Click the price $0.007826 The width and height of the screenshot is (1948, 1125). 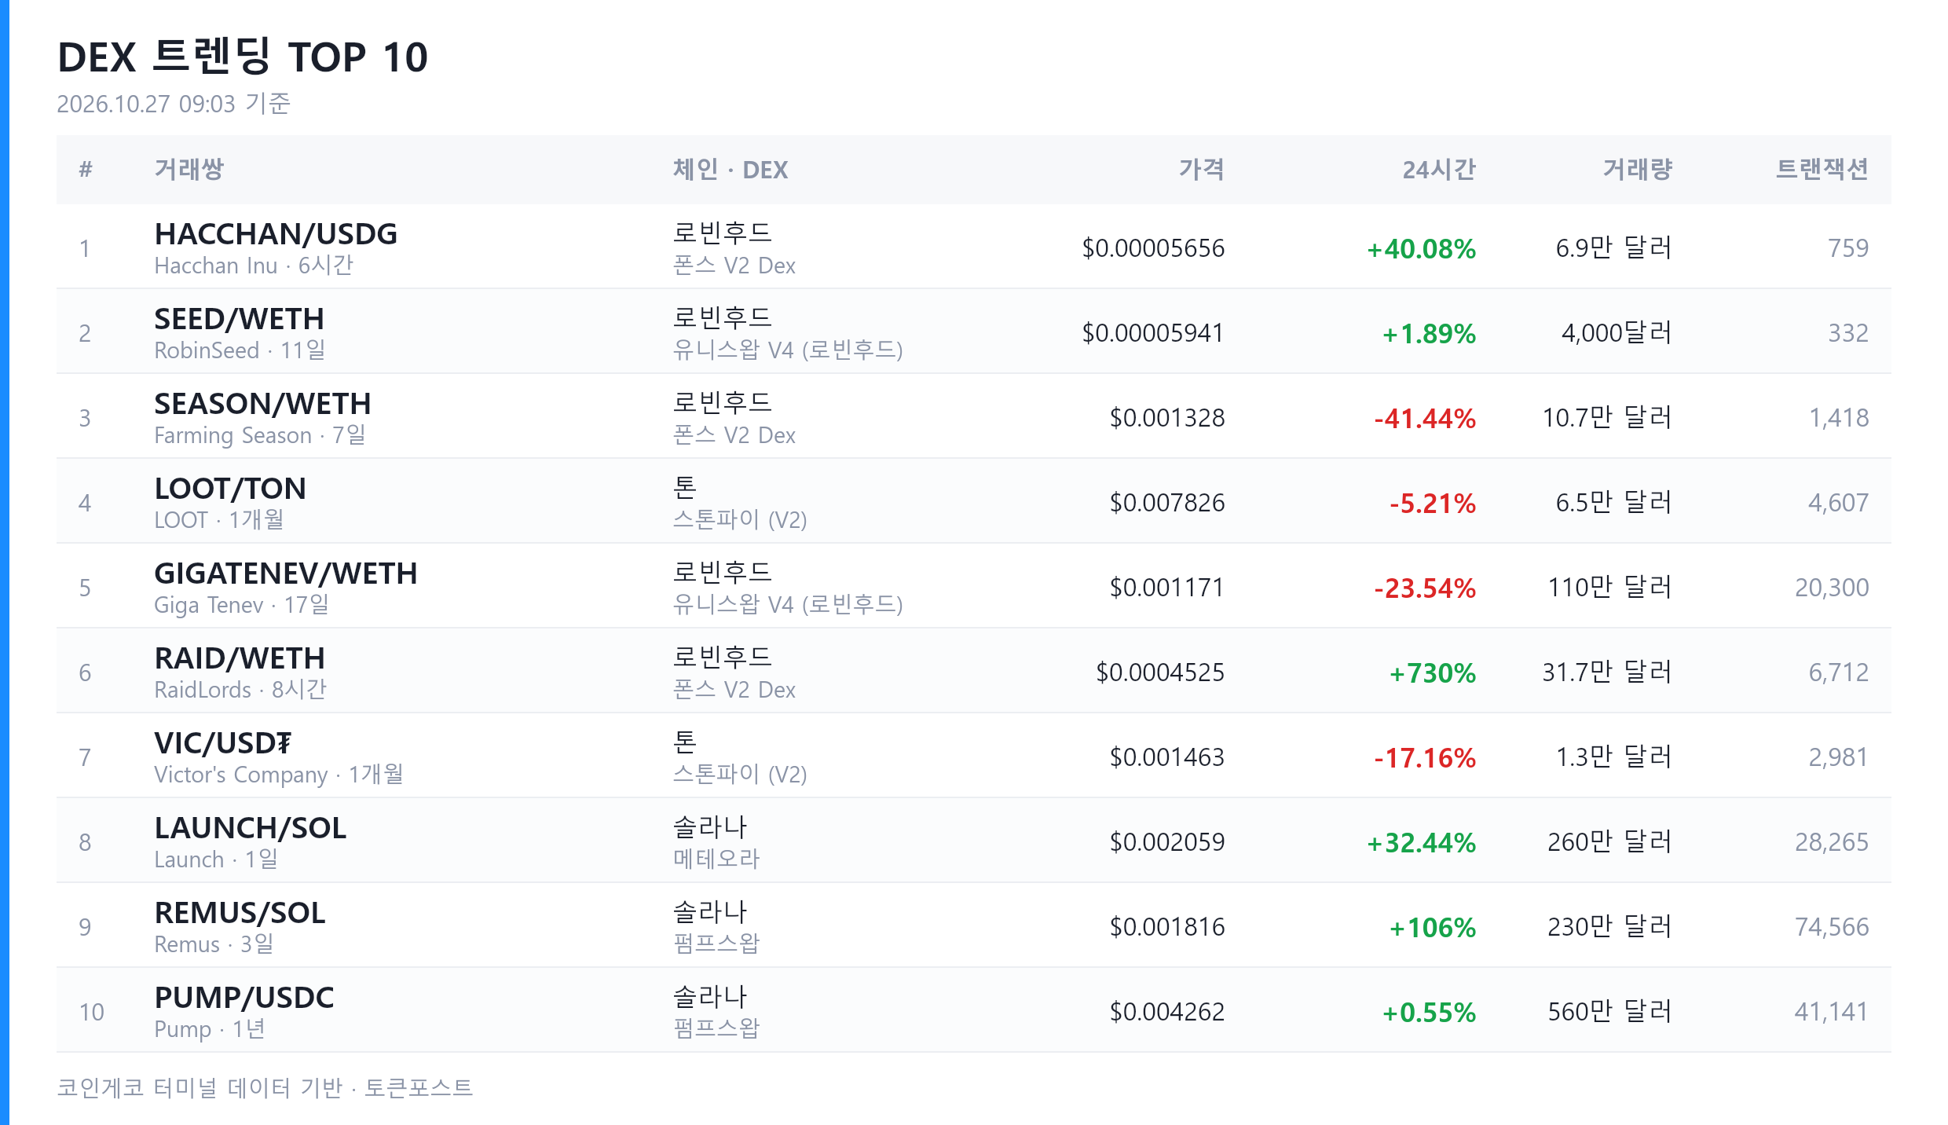pos(1167,503)
